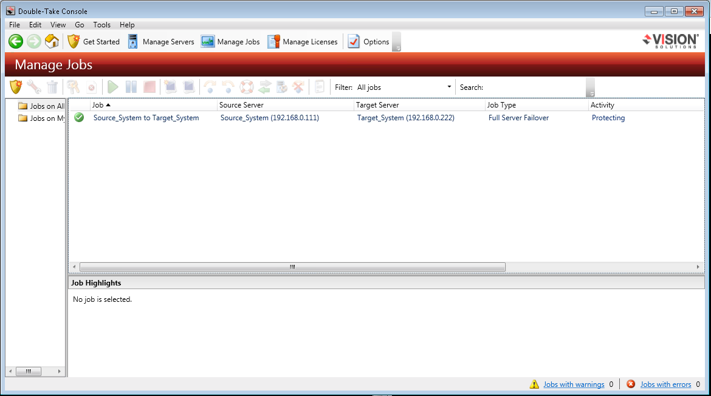Click the Create a New Job shield icon
This screenshot has width=711, height=396.
(x=16, y=87)
